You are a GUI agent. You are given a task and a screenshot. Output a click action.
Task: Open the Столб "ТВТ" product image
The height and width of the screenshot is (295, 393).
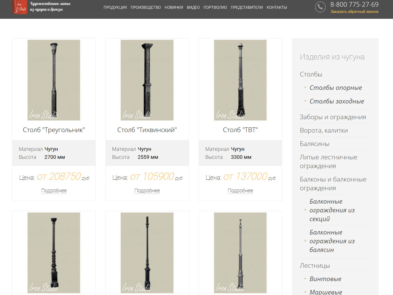click(x=240, y=80)
